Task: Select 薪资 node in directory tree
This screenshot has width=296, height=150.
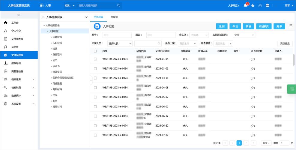Action: [55, 101]
